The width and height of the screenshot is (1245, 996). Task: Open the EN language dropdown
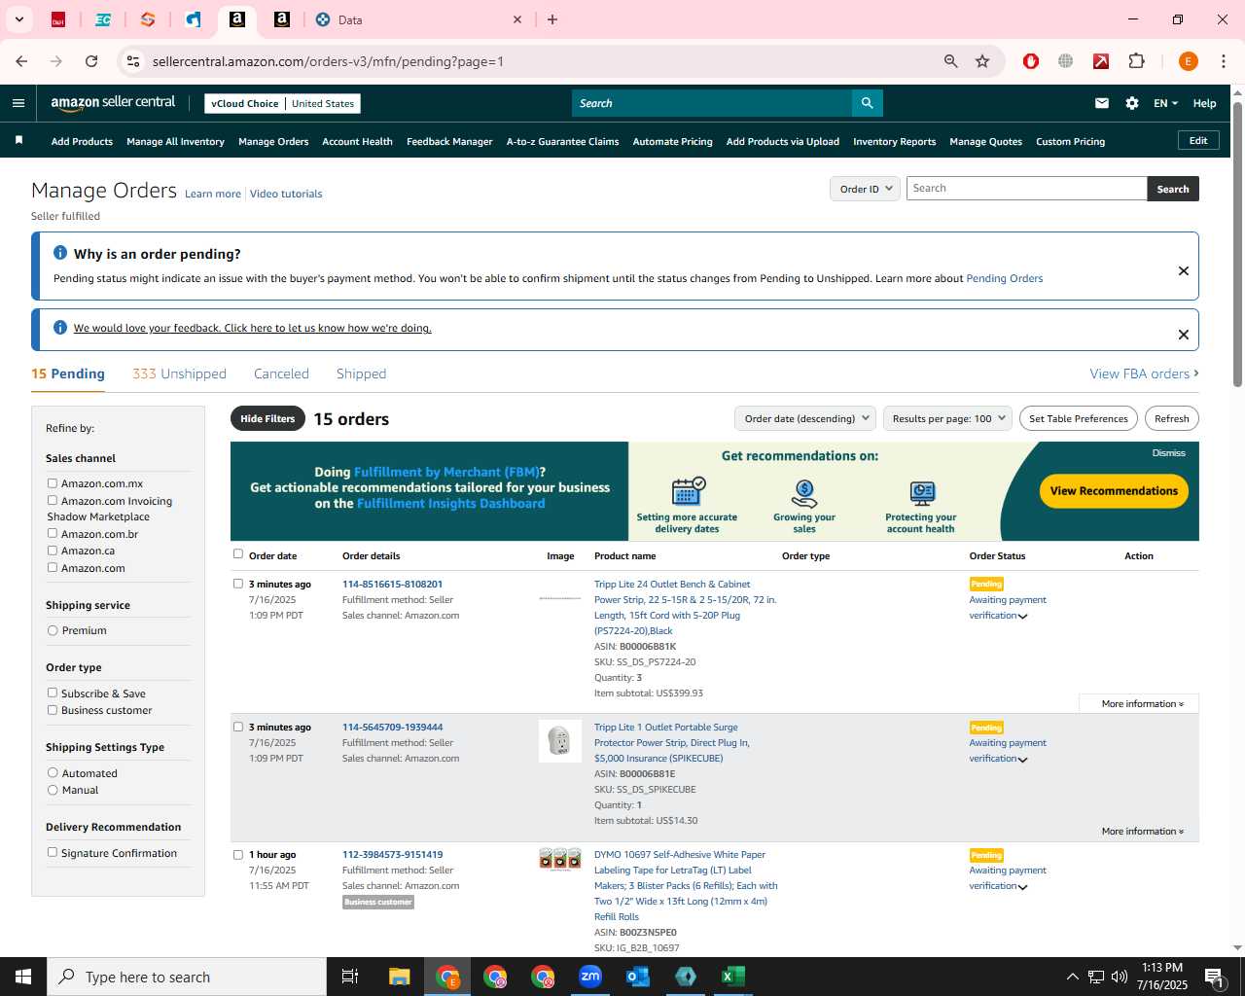1165,103
